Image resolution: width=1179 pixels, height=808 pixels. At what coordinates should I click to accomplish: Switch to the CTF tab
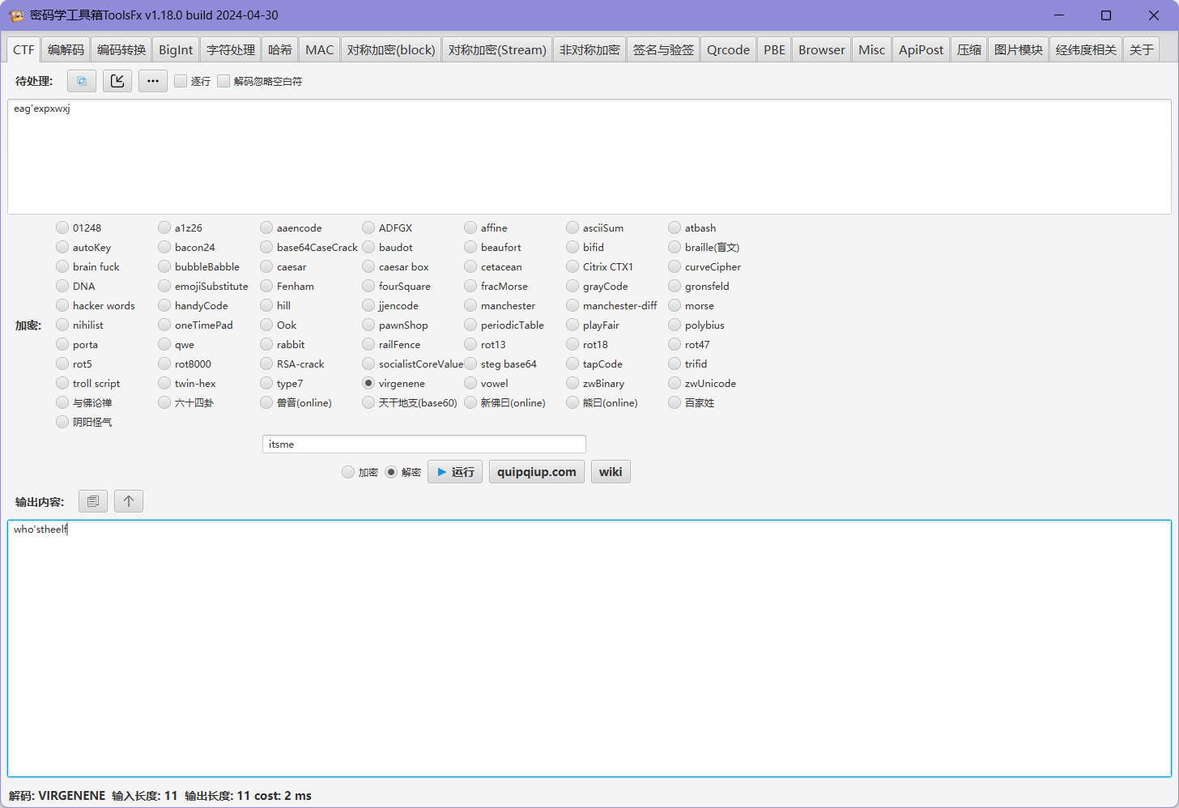pyautogui.click(x=23, y=49)
